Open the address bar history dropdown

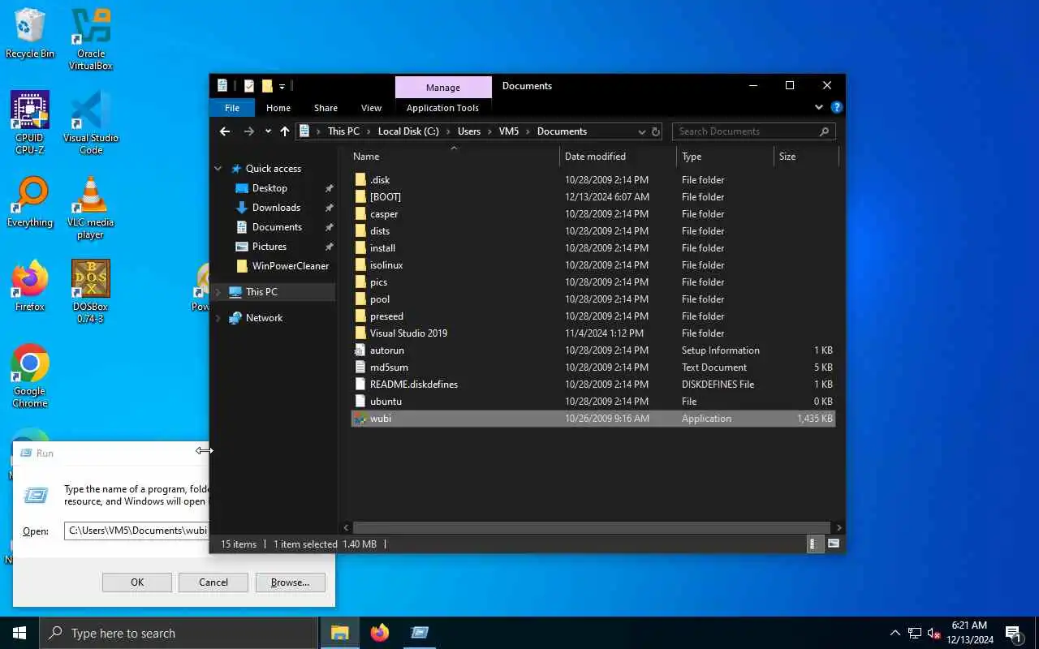pyautogui.click(x=642, y=131)
